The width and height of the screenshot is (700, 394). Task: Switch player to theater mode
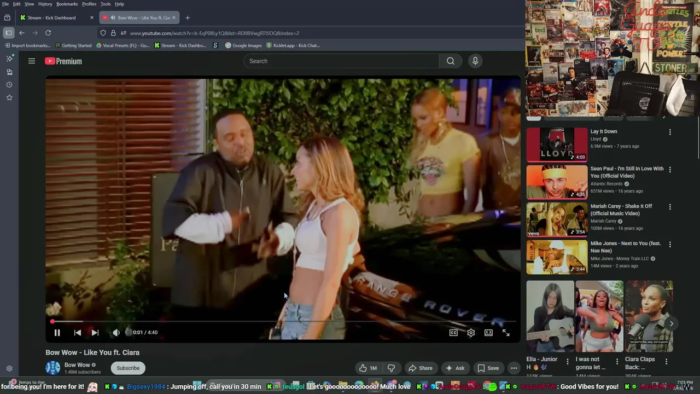pyautogui.click(x=488, y=333)
